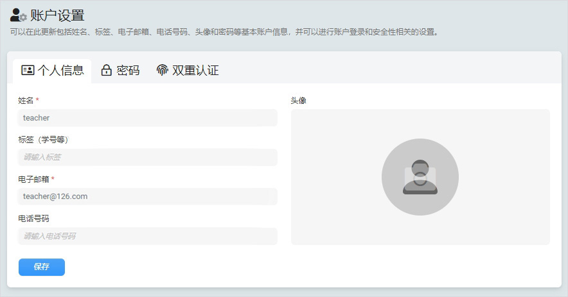The image size is (568, 297).
Task: Select the email field with teacher@126.com
Action: coord(148,196)
